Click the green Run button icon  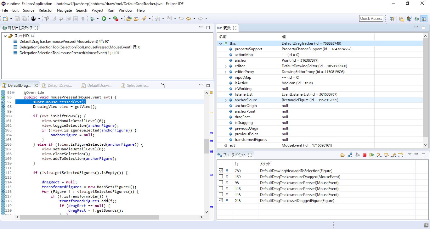[104, 19]
